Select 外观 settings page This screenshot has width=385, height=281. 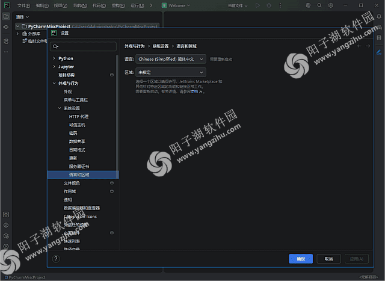click(67, 91)
